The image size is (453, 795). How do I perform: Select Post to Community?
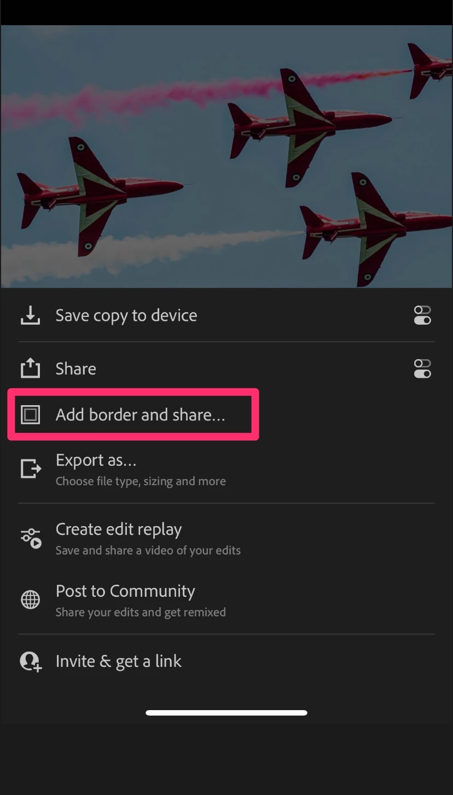click(125, 591)
